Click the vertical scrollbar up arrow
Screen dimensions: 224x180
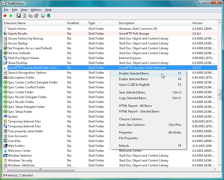(x=220, y=22)
